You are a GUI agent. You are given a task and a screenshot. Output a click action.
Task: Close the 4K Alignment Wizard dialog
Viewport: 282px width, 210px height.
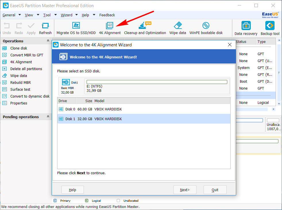230,45
